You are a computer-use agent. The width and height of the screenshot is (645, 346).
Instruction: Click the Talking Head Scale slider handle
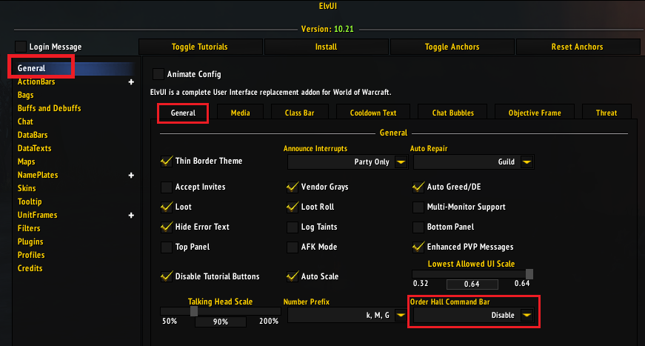194,311
